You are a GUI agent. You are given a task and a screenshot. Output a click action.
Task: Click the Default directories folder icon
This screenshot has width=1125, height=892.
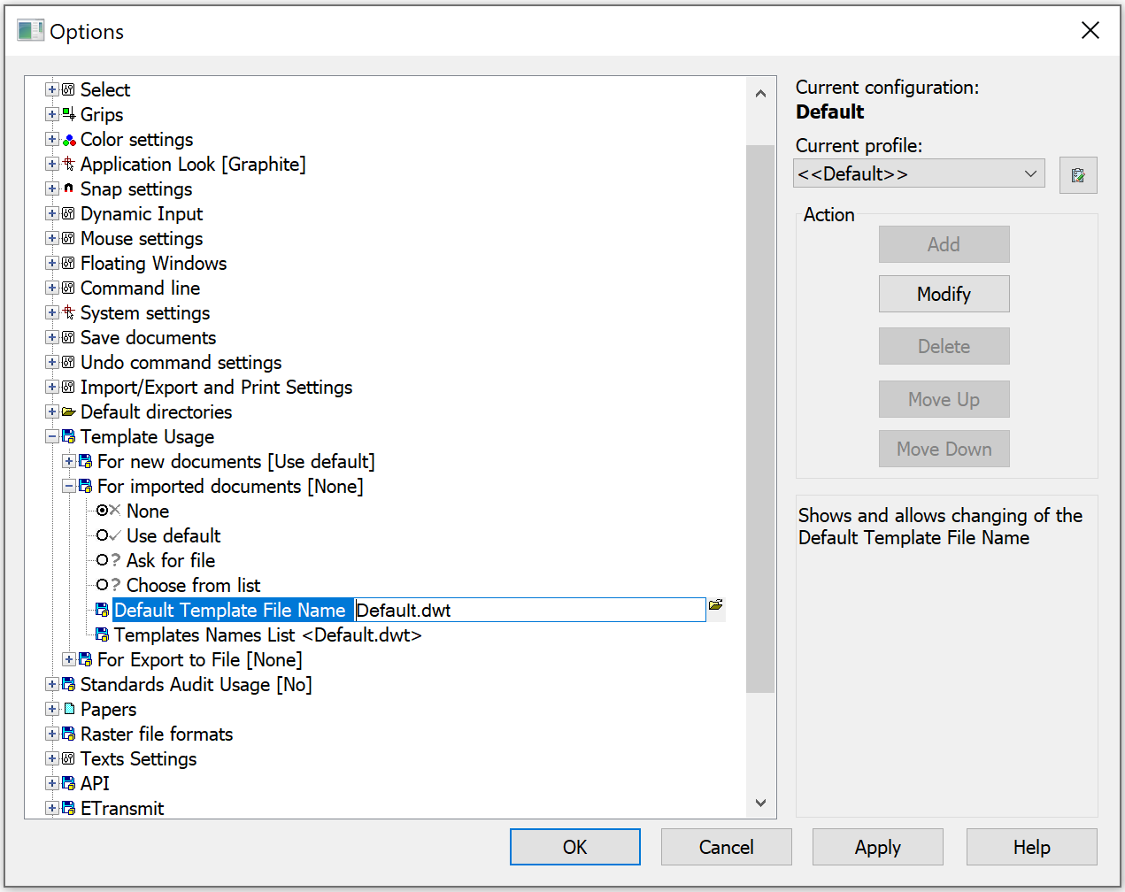[69, 412]
